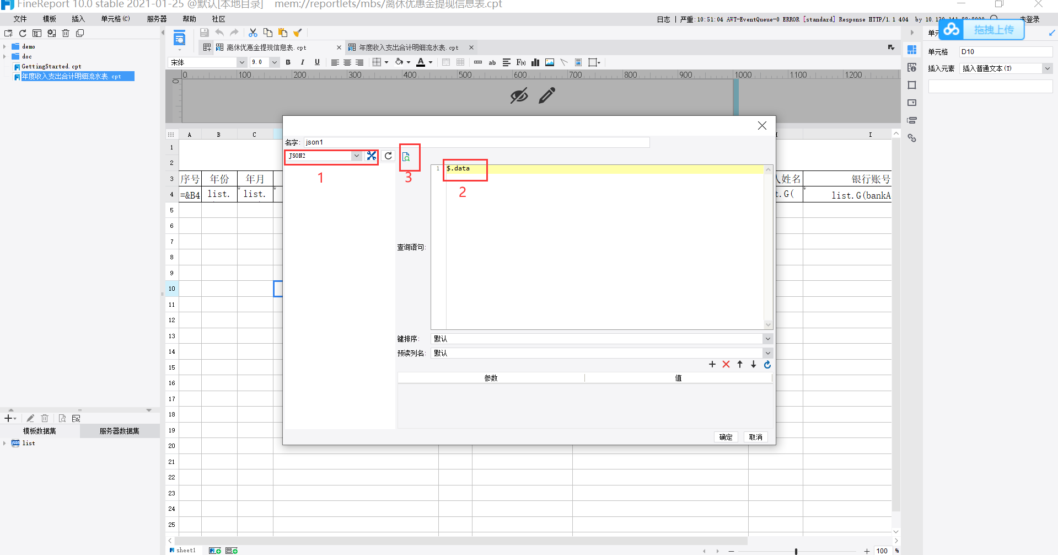
Task: Click the query editor line with $.data
Action: 604,169
